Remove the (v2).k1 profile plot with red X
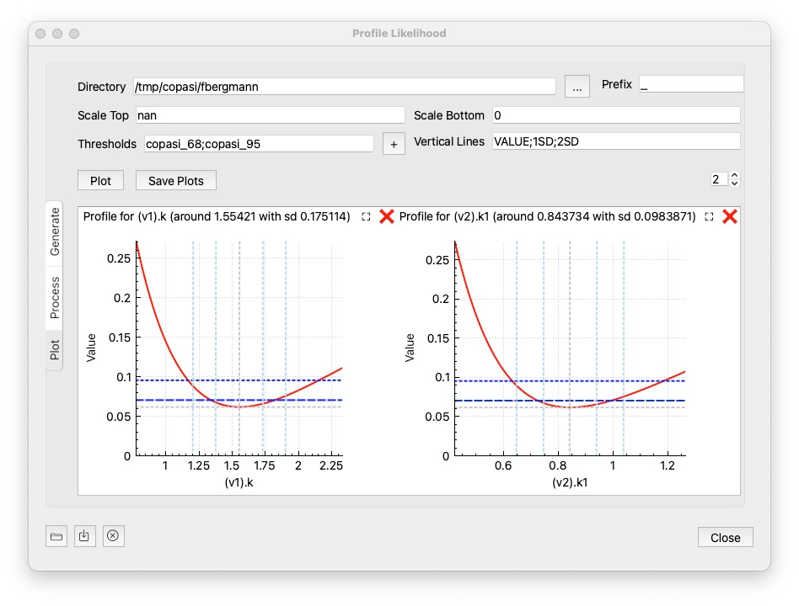This screenshot has height=606, width=799. [x=730, y=216]
